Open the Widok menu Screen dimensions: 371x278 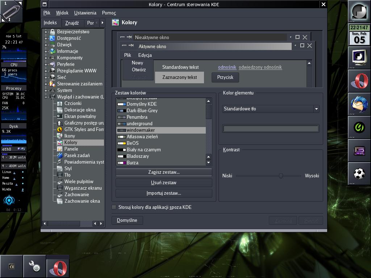pos(62,13)
